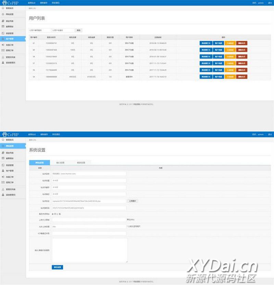Click the blue 保存设置 save button
The height and width of the screenshot is (285, 274).
point(57,267)
